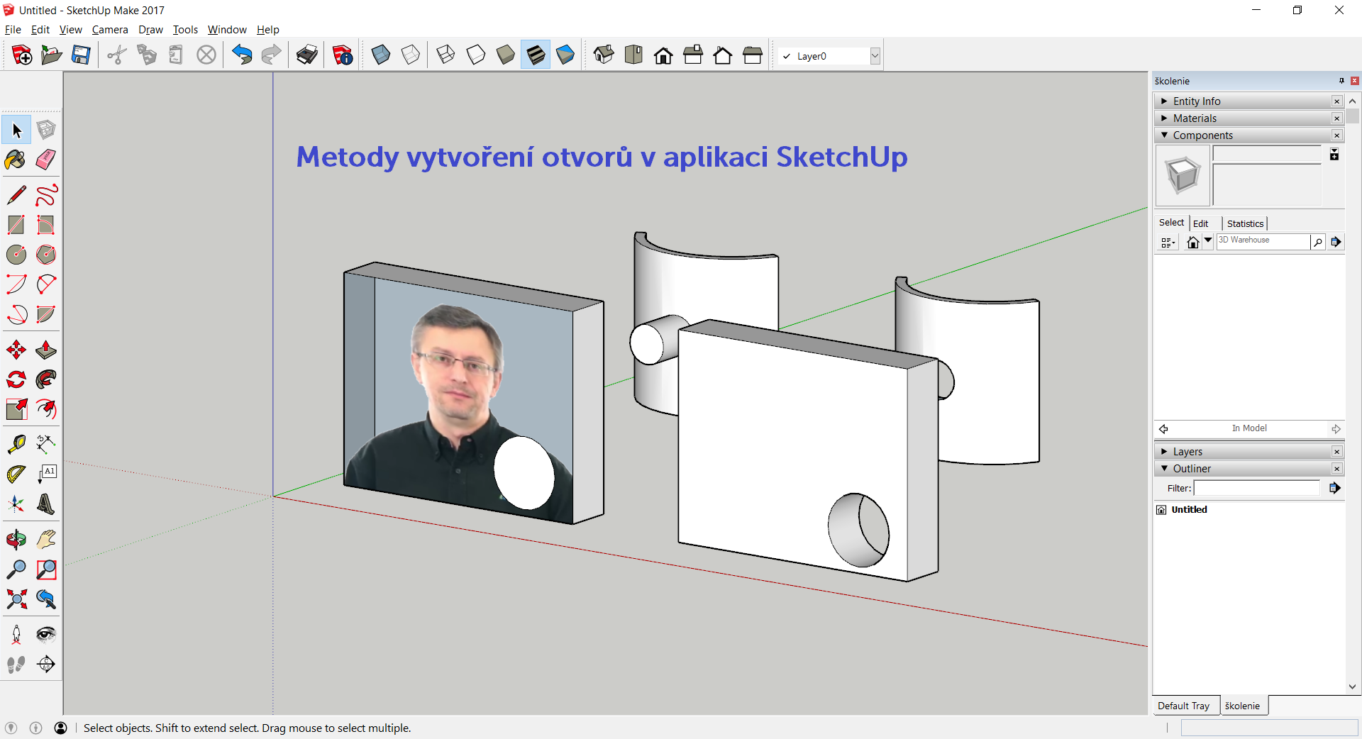Open the Components Edit tab
Screen dimensions: 1362x739
(x=1200, y=223)
